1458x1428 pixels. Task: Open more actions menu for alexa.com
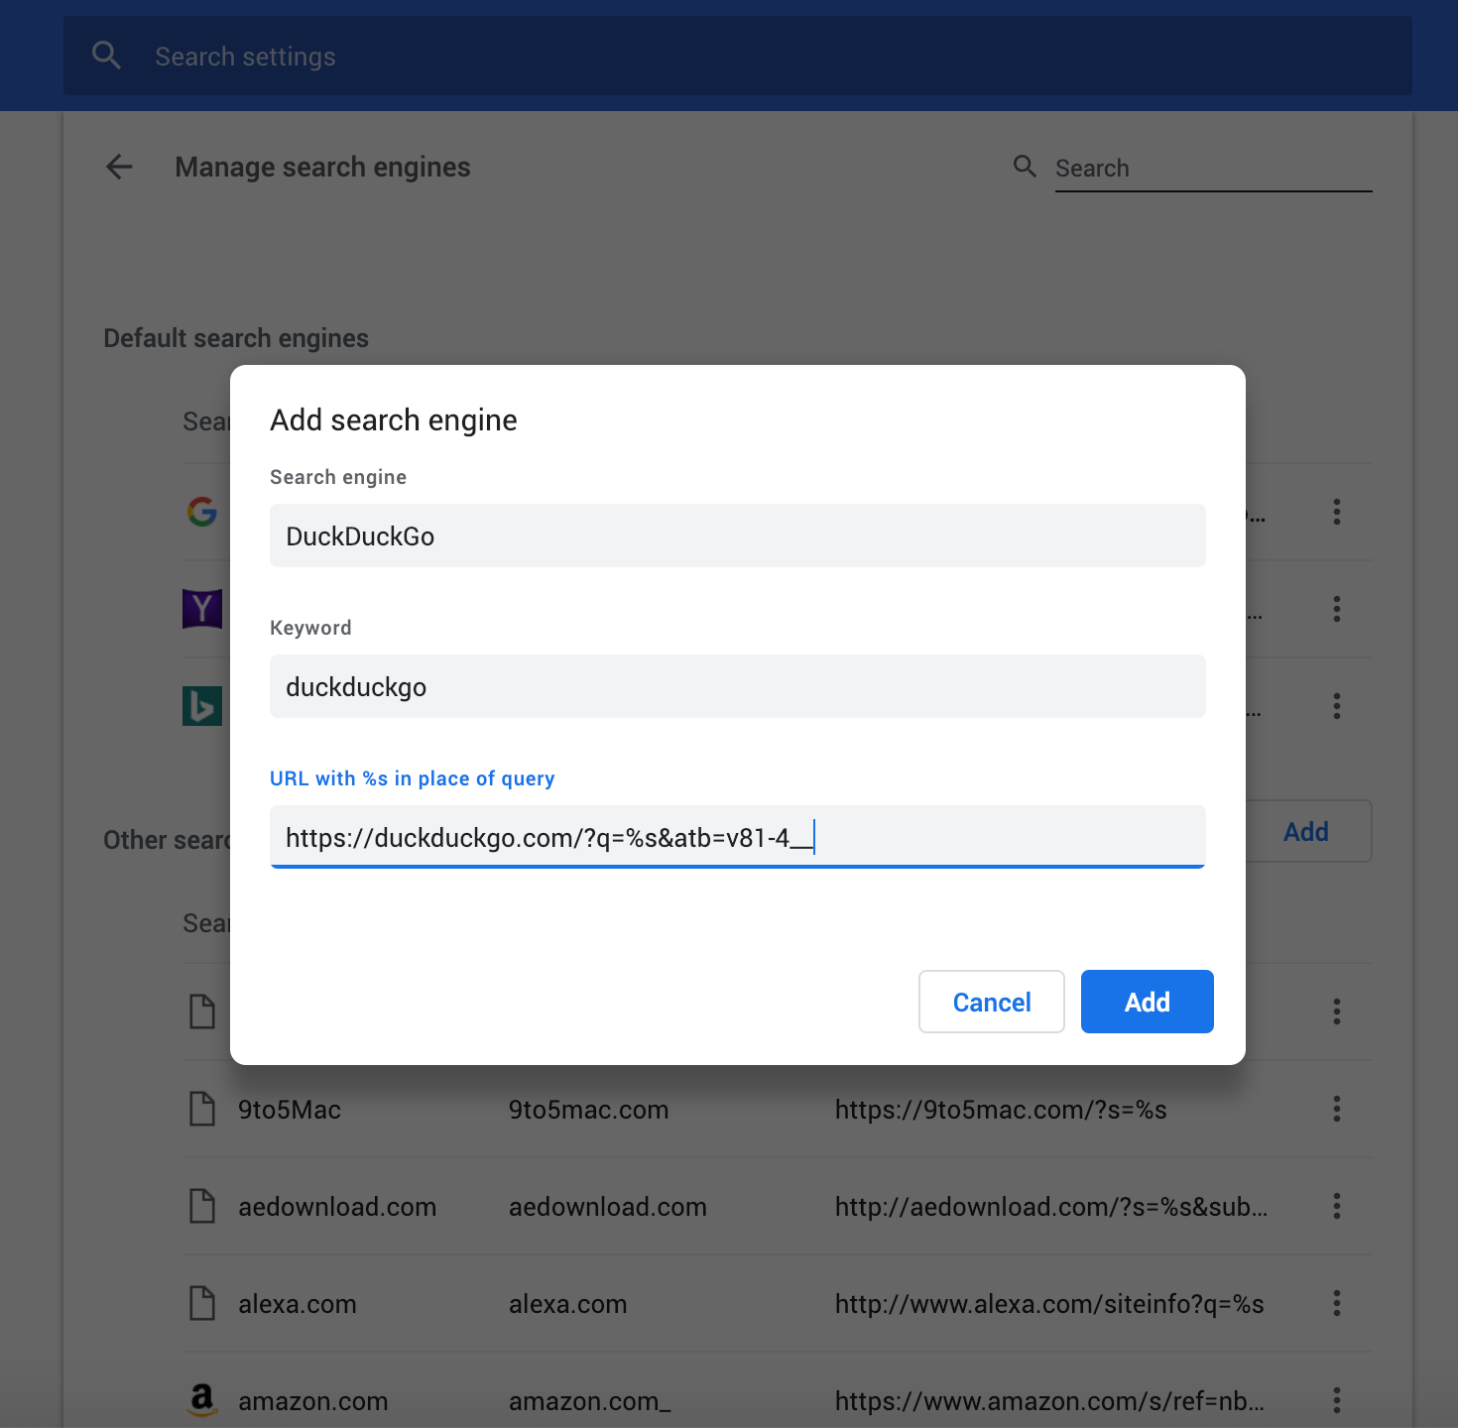coord(1337,1303)
